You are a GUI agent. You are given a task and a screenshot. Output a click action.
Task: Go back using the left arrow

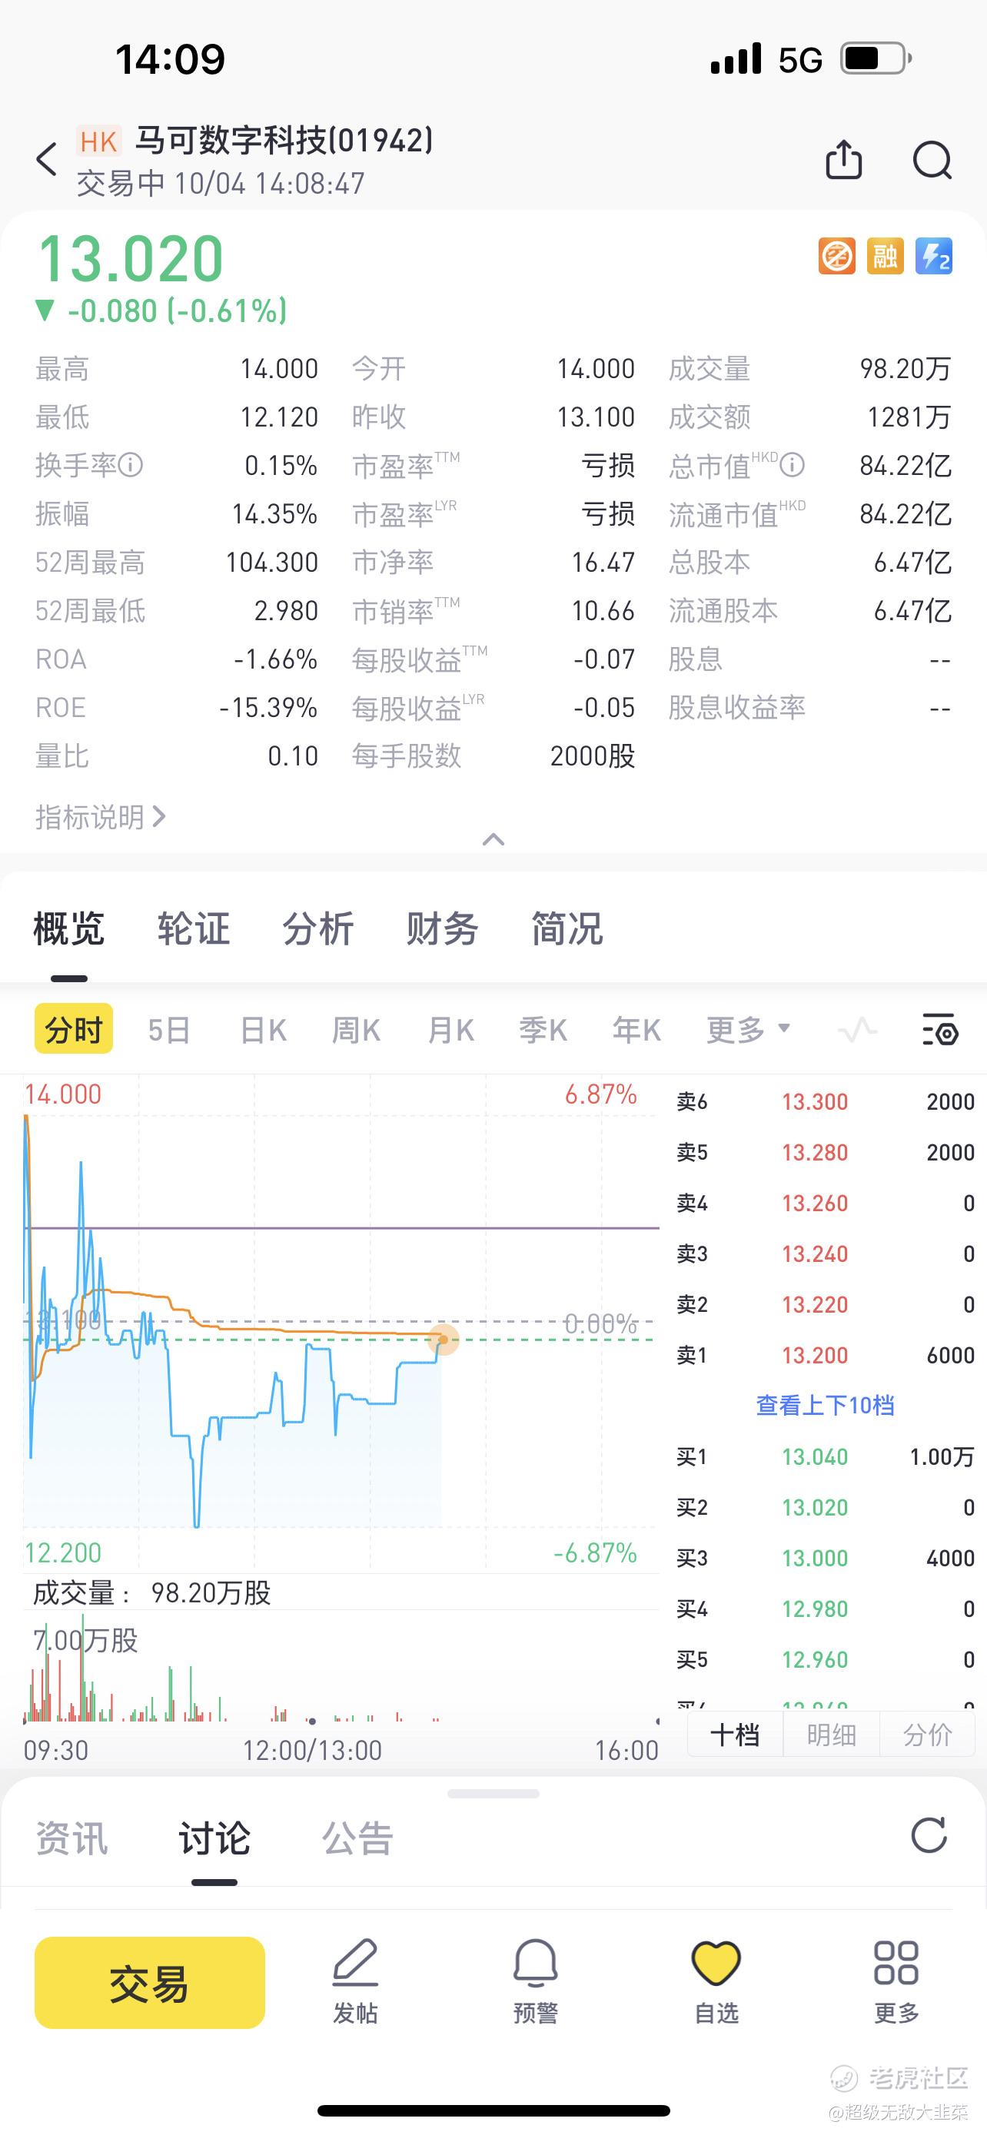(47, 159)
